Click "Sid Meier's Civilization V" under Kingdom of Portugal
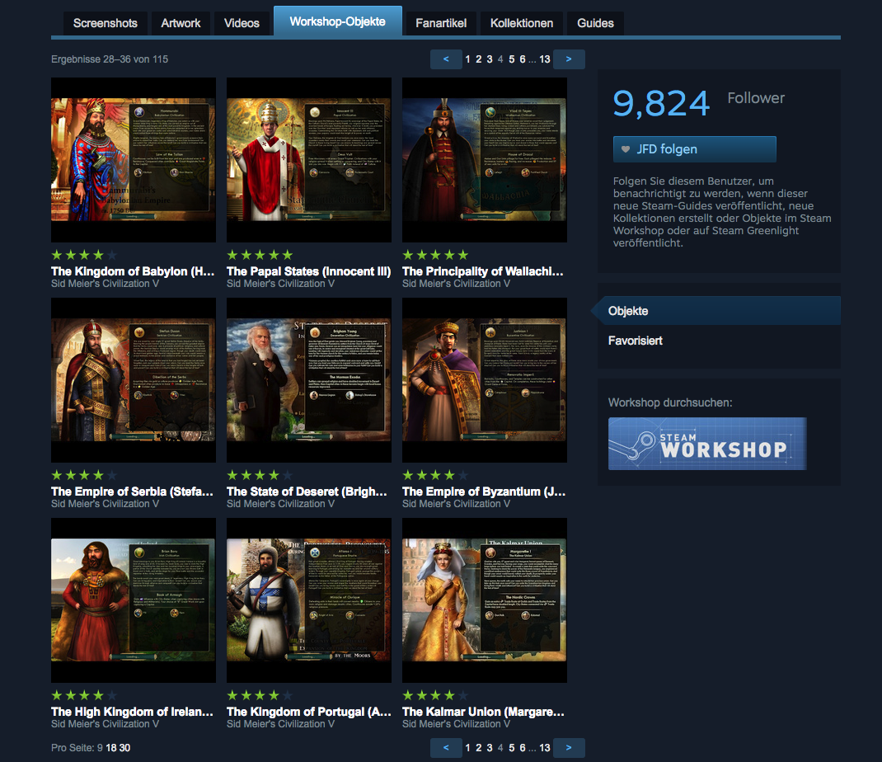The height and width of the screenshot is (762, 882). point(281,724)
